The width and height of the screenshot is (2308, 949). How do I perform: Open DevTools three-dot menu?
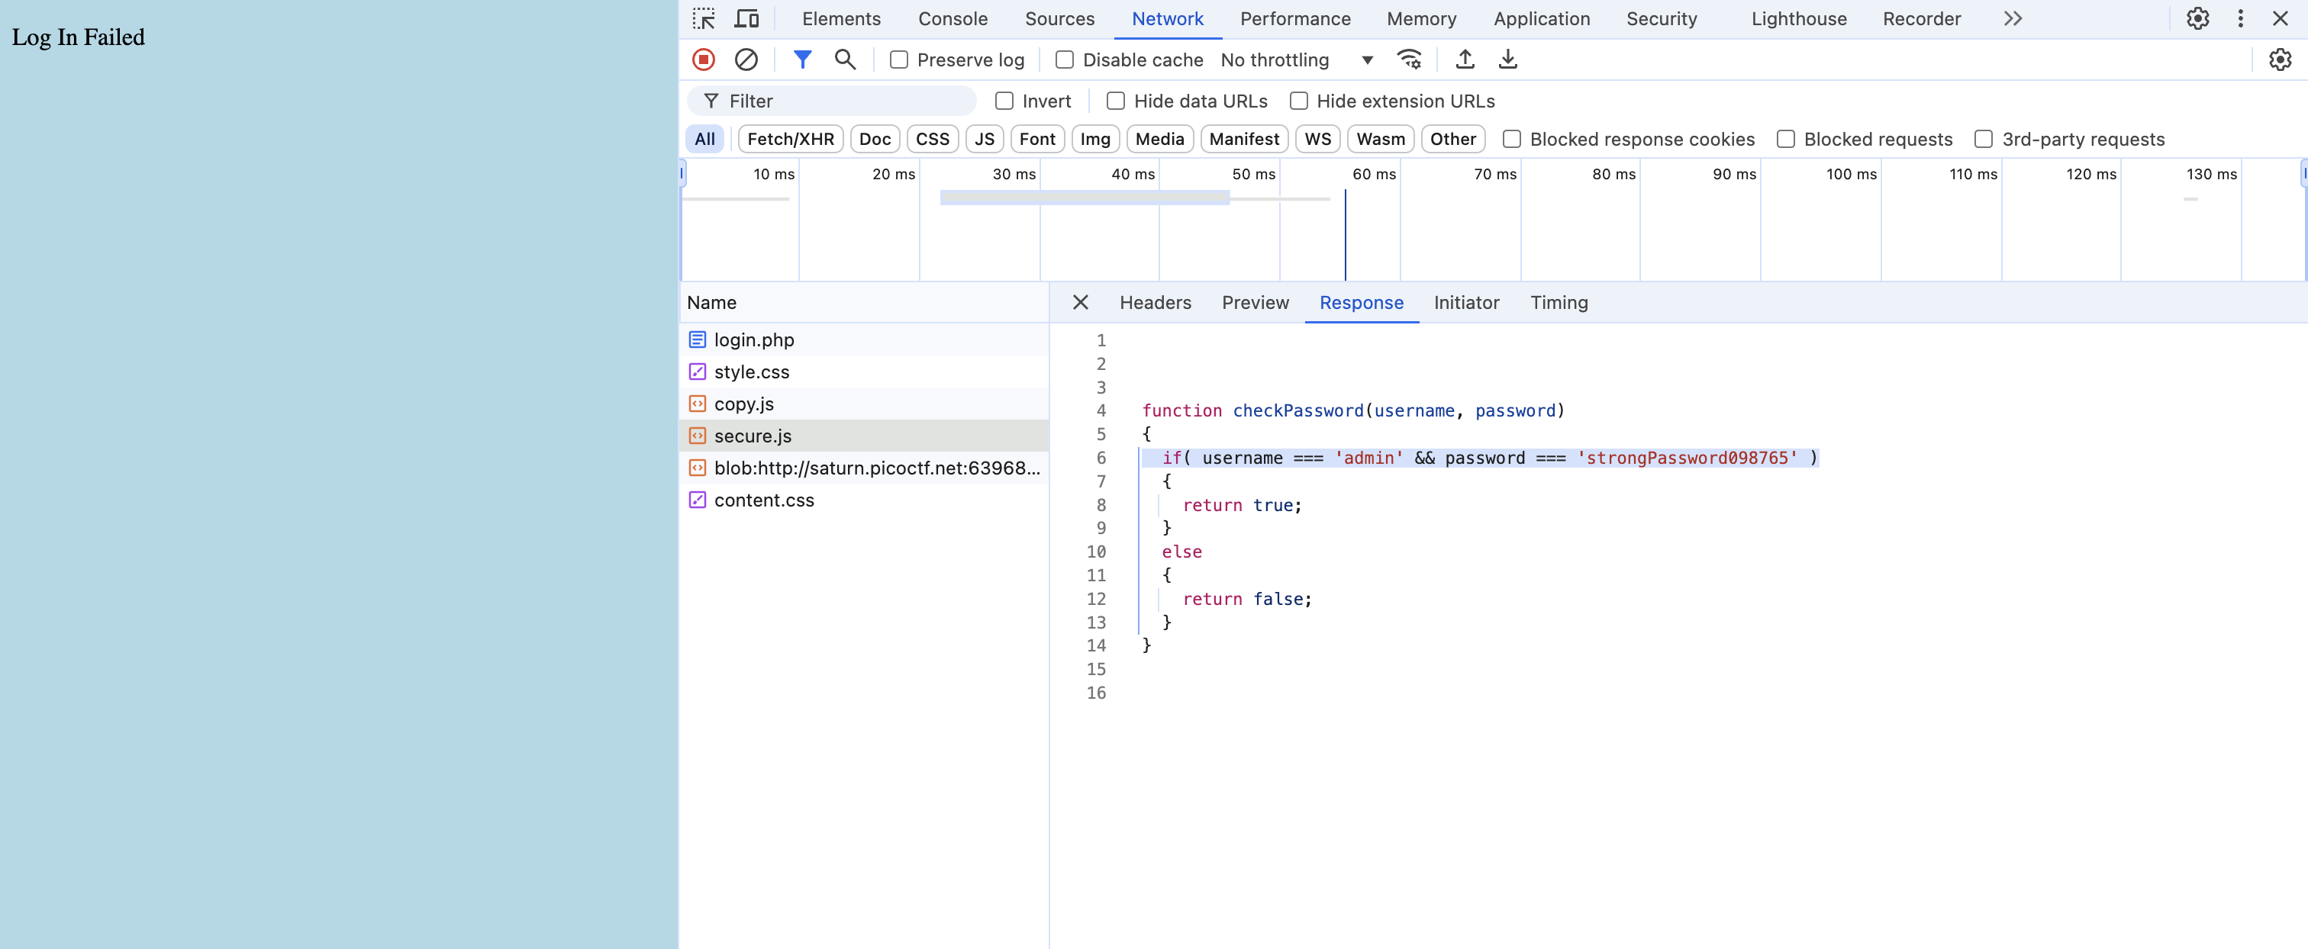[x=2240, y=19]
